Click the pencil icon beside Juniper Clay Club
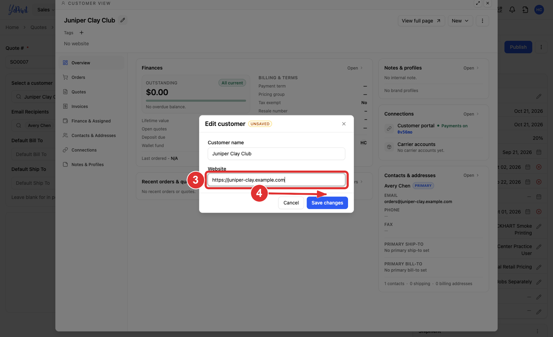The image size is (553, 337). tap(123, 20)
